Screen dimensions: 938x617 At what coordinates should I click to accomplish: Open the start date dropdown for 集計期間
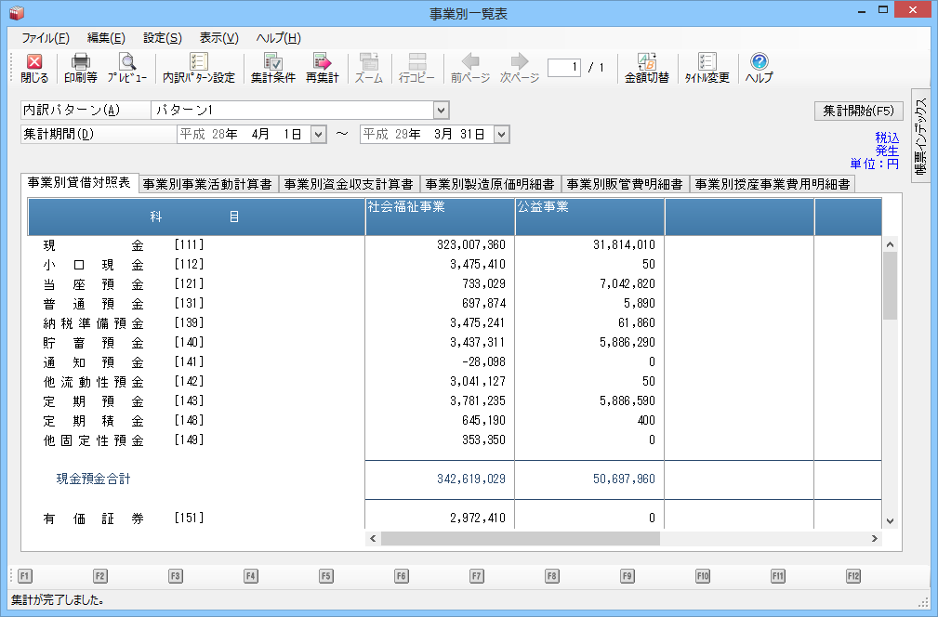tap(318, 135)
